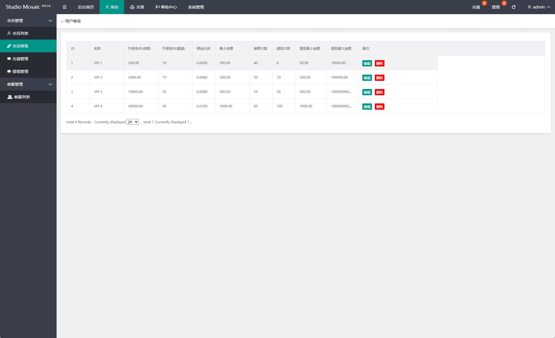Open 提现管理 withdrawal management in sidebar
This screenshot has height=338, width=555.
(20, 71)
